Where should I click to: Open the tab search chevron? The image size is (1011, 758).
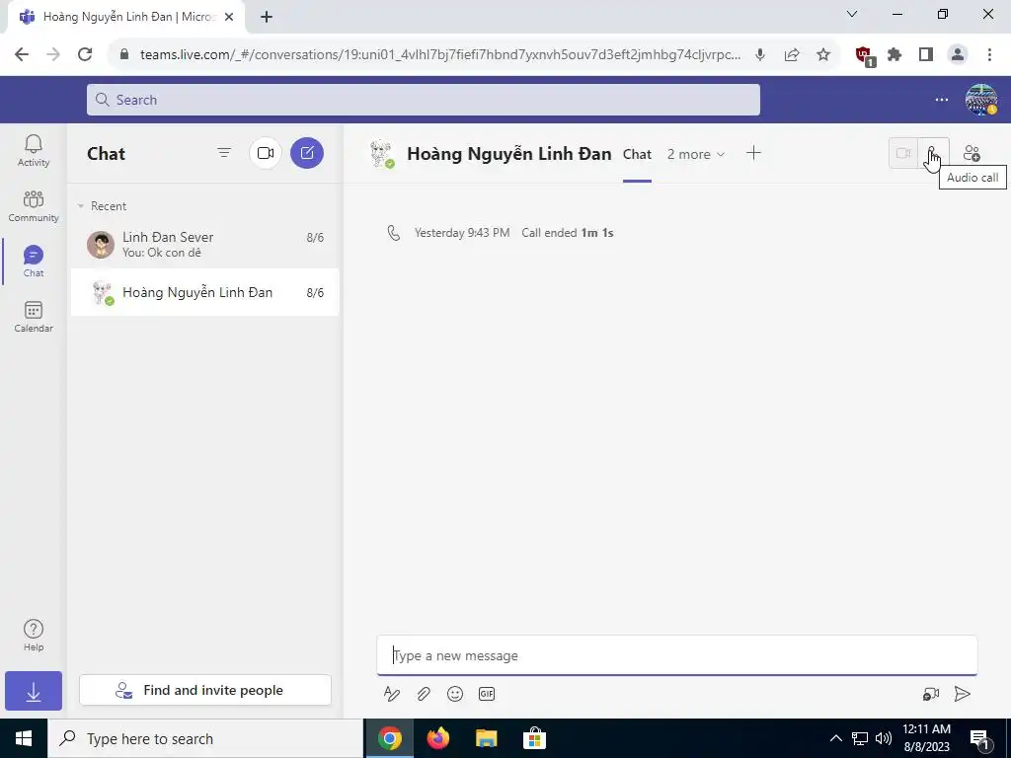click(x=852, y=14)
